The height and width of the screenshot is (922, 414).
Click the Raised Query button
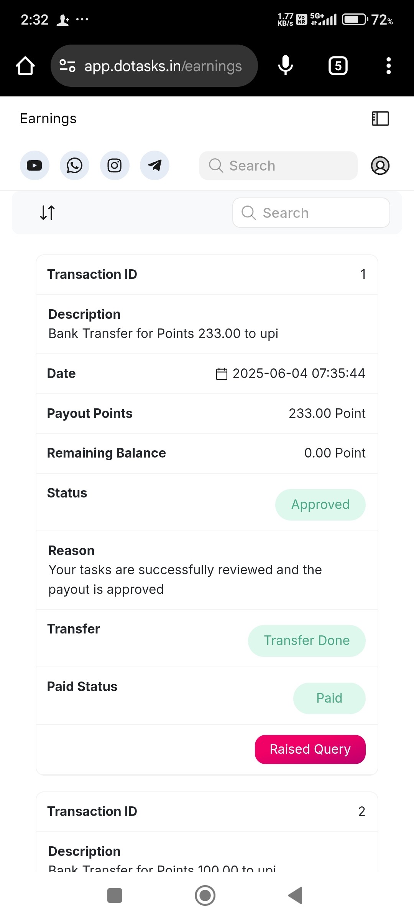coord(310,750)
